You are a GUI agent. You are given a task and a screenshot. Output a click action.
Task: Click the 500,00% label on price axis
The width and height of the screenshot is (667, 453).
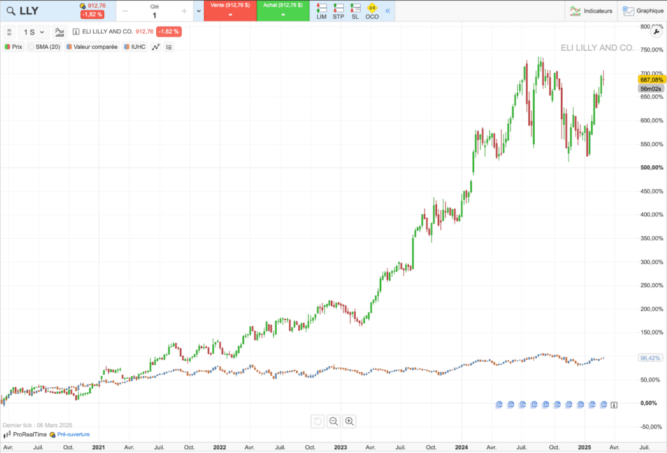tap(651, 167)
